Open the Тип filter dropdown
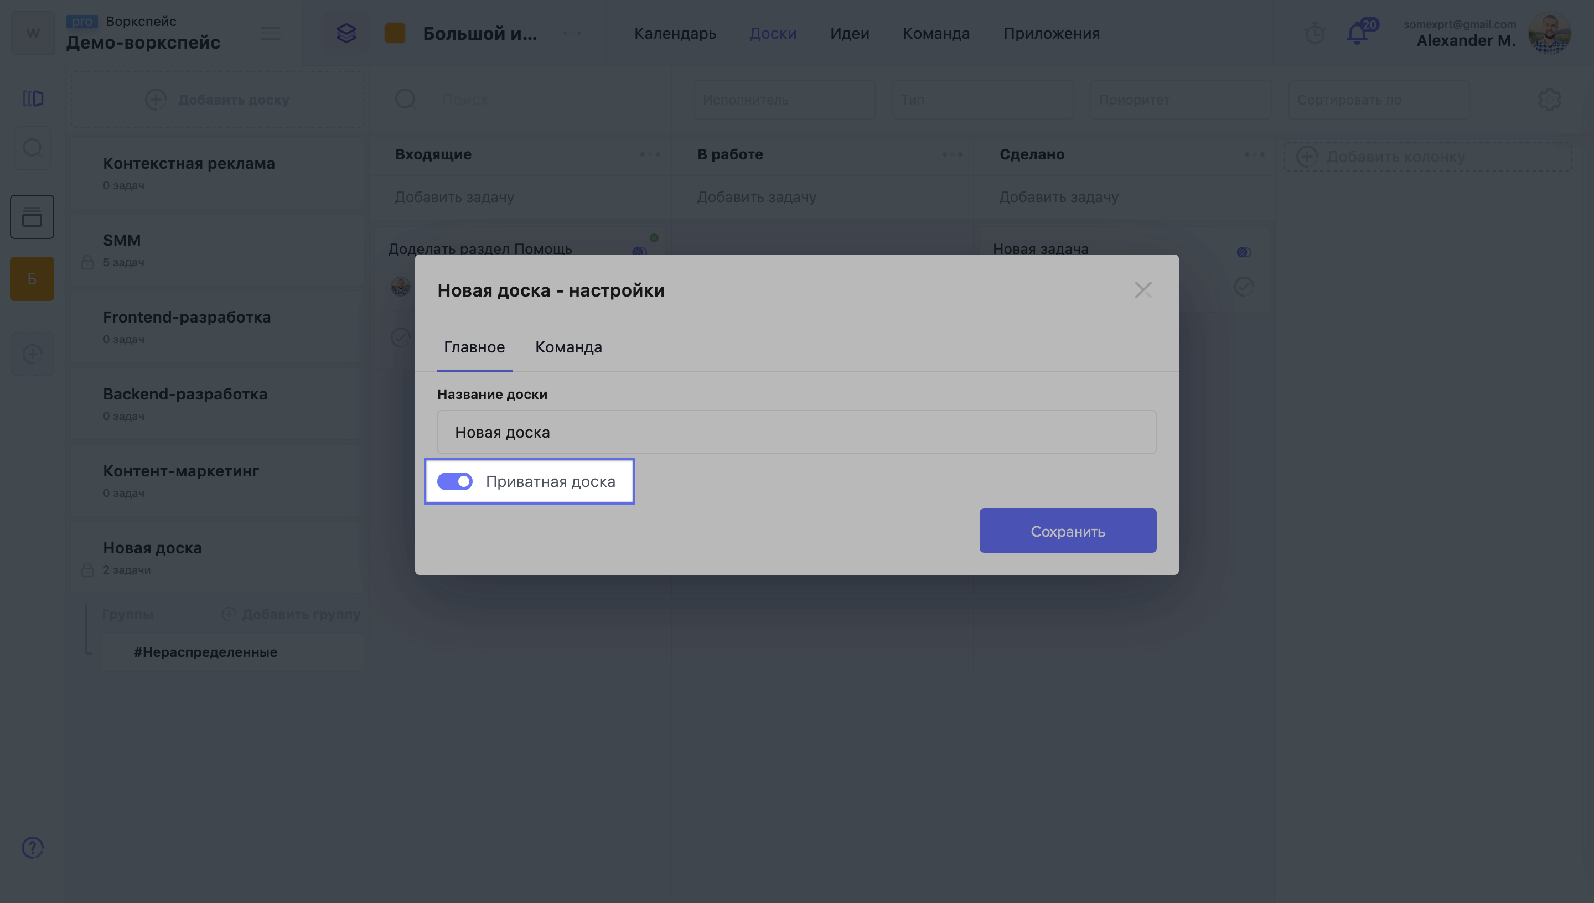Screen dimensions: 1594x903 pos(982,99)
